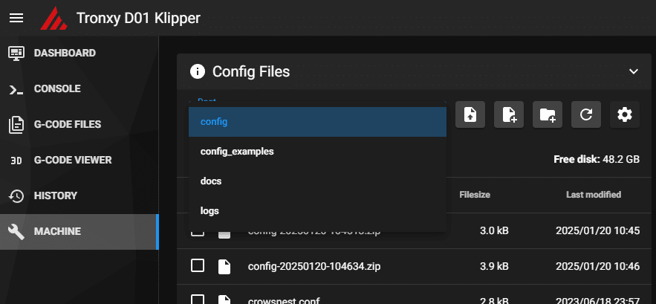Sort by Last modified column

tap(594, 195)
